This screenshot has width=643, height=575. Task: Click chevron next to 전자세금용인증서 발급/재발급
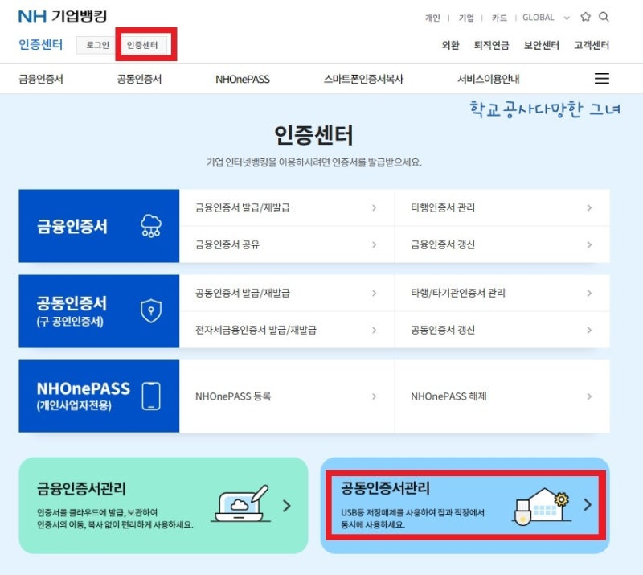(374, 330)
